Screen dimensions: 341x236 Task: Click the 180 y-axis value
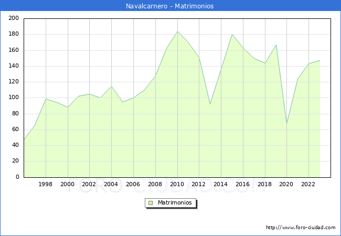[x=14, y=34]
